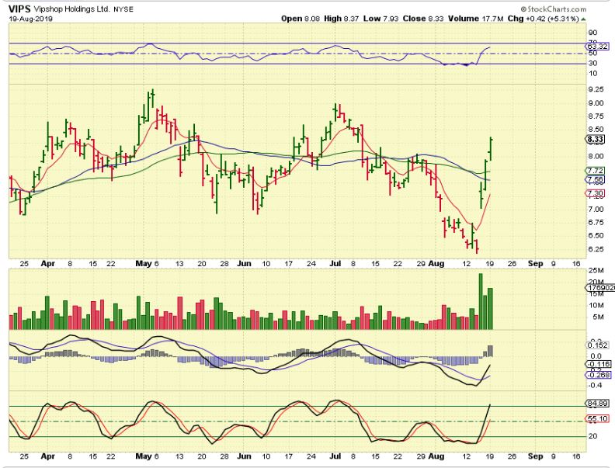Click the stochastic %D label 55.10
Image resolution: width=615 pixels, height=468 pixels.
click(x=598, y=418)
